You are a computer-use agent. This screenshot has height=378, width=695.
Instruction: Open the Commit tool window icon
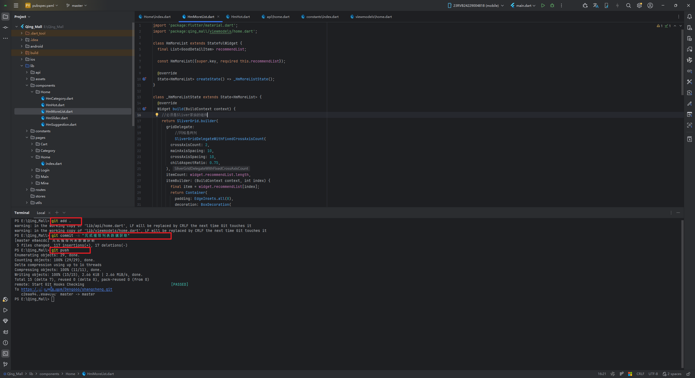tap(5, 27)
